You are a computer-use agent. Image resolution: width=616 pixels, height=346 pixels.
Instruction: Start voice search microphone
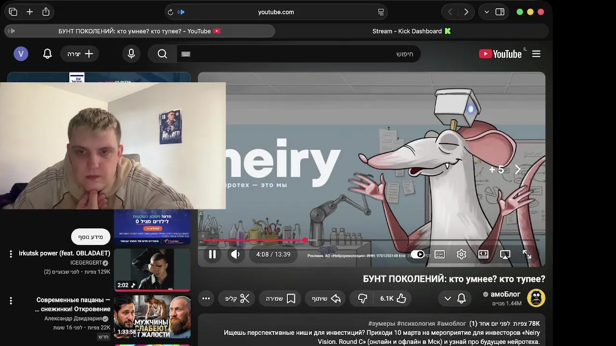[x=131, y=54]
